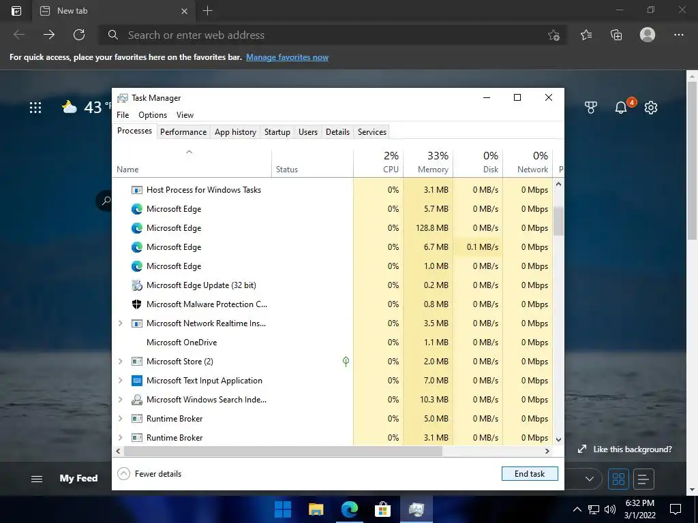Switch to the Details tab
698x523 pixels.
pos(337,131)
